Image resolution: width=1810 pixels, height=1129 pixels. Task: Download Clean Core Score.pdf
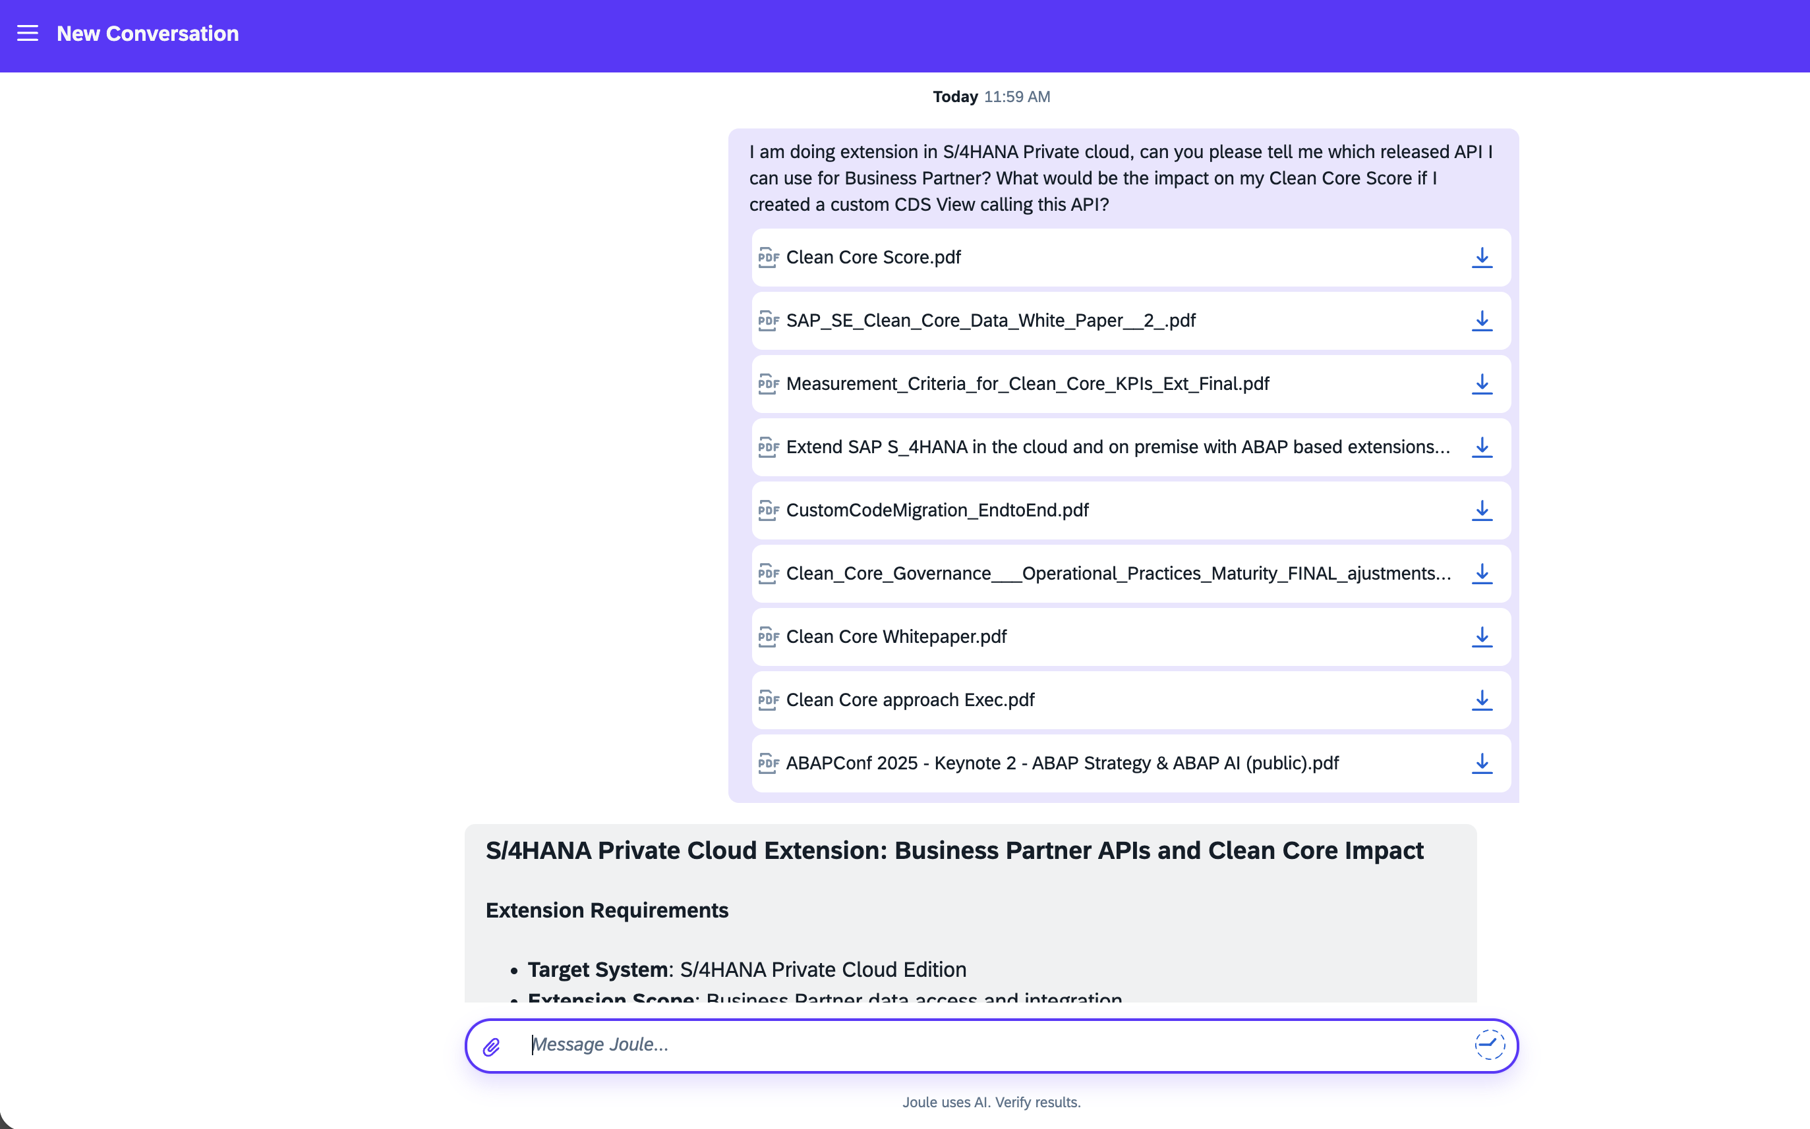tap(1481, 258)
